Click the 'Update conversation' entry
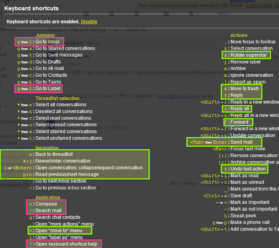The width and height of the screenshot is (279, 248). 238,136
